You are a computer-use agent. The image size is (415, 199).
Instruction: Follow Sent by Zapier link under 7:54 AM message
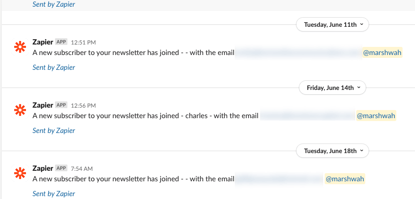click(54, 193)
